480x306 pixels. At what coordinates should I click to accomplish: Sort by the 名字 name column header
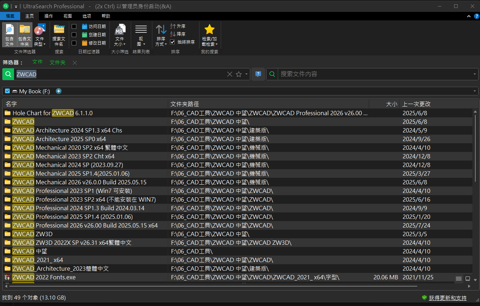85,104
